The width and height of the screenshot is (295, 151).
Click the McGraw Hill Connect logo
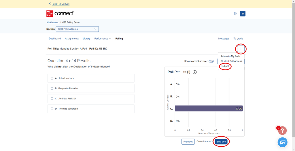click(x=60, y=14)
